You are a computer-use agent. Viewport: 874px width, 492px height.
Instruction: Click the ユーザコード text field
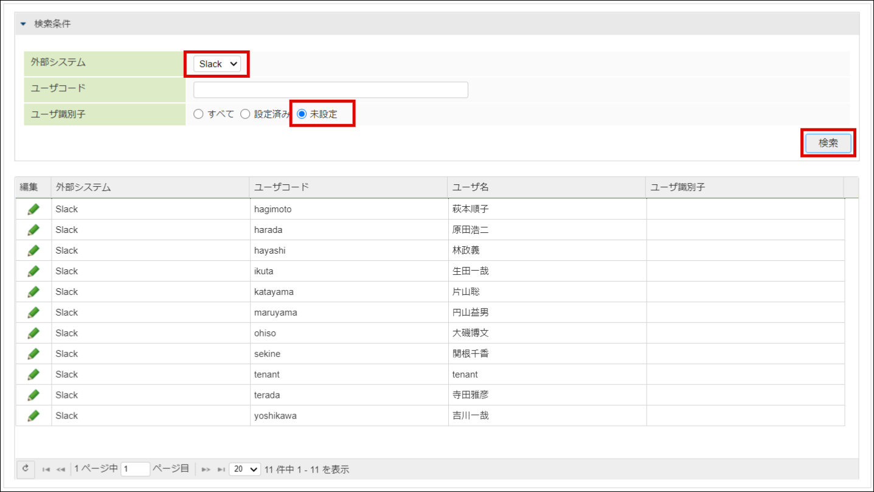click(330, 89)
